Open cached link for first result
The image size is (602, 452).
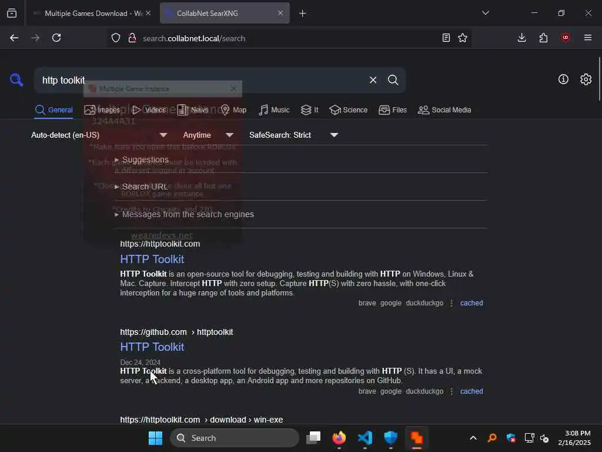[471, 303]
